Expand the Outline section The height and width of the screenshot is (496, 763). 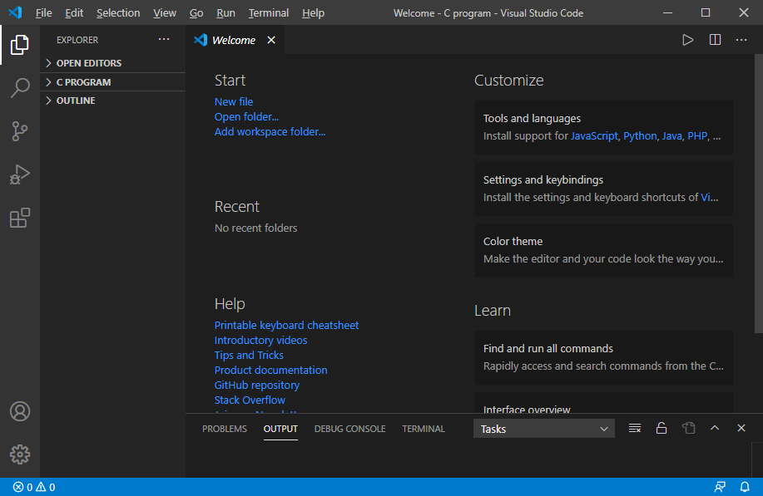click(x=112, y=101)
